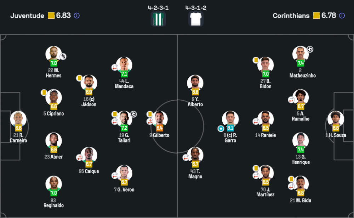Click the assist icon on M. Hermes

(64, 56)
